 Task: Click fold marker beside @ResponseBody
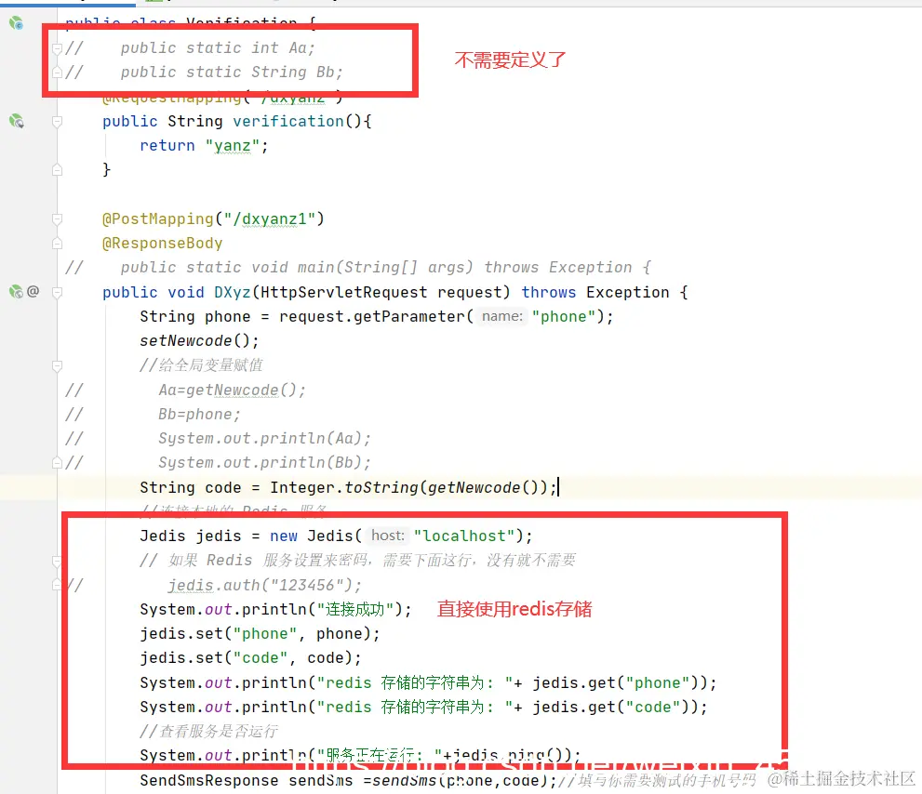[x=57, y=244]
